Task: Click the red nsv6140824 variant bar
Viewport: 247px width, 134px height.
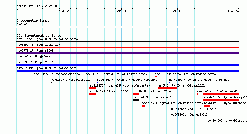Action: 207,106
